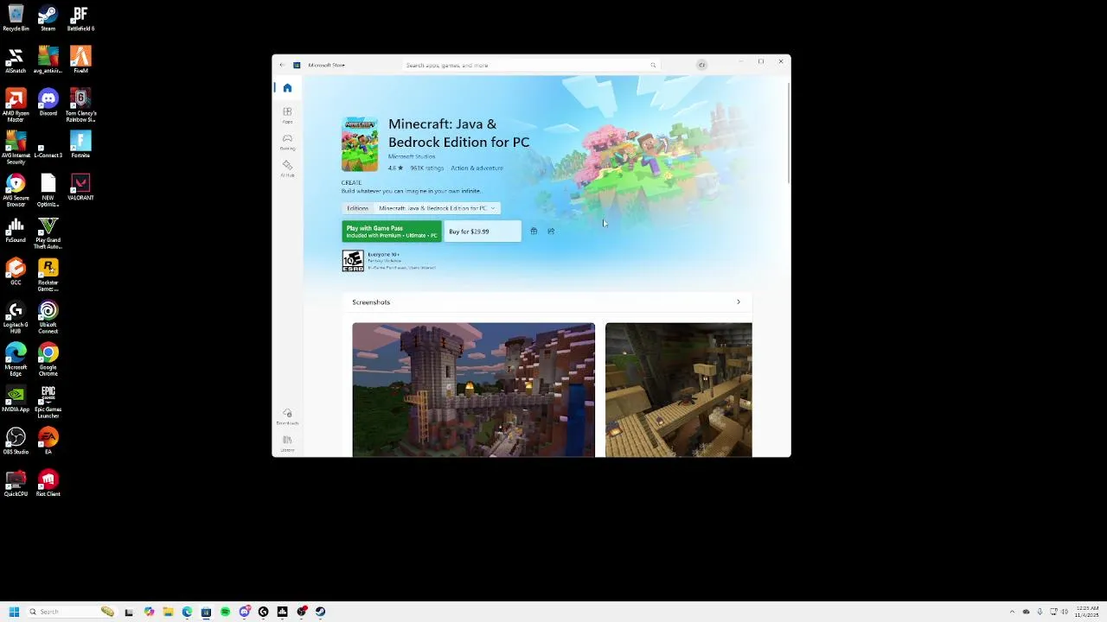The image size is (1107, 622).
Task: Go back with the Store back arrow
Action: tap(282, 65)
